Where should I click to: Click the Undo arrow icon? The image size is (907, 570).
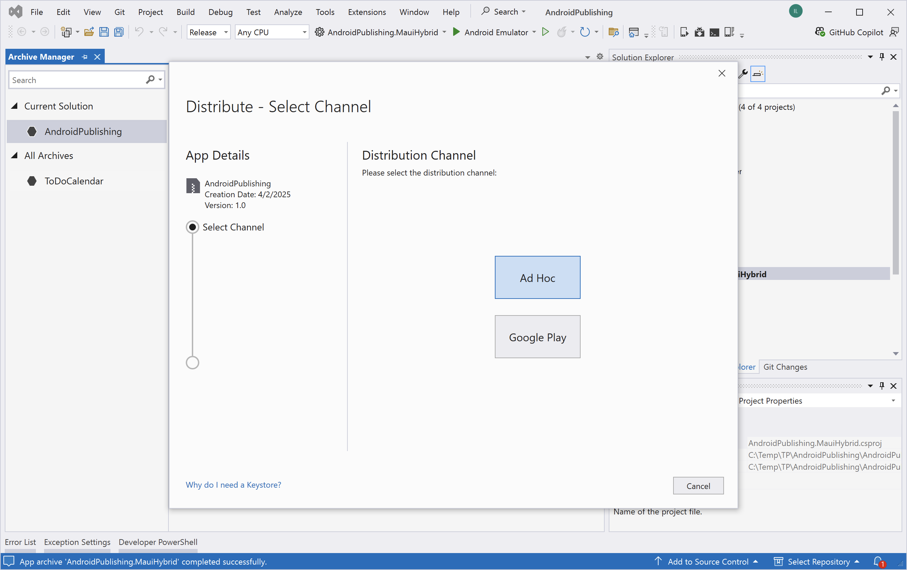click(x=139, y=32)
